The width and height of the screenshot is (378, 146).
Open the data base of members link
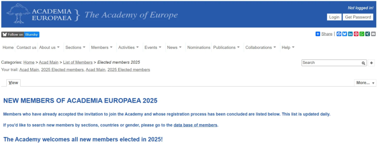[195, 125]
